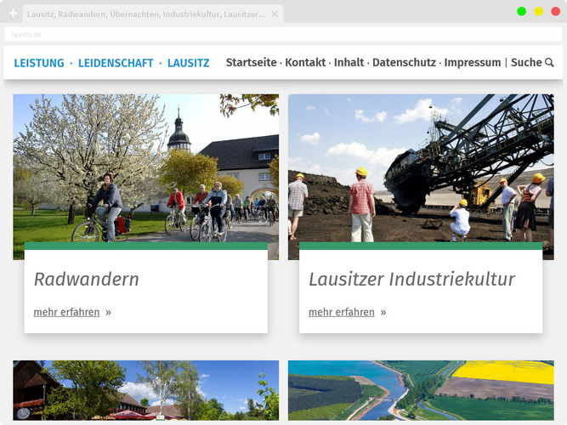Open the Radwandern card heading

[x=86, y=279]
